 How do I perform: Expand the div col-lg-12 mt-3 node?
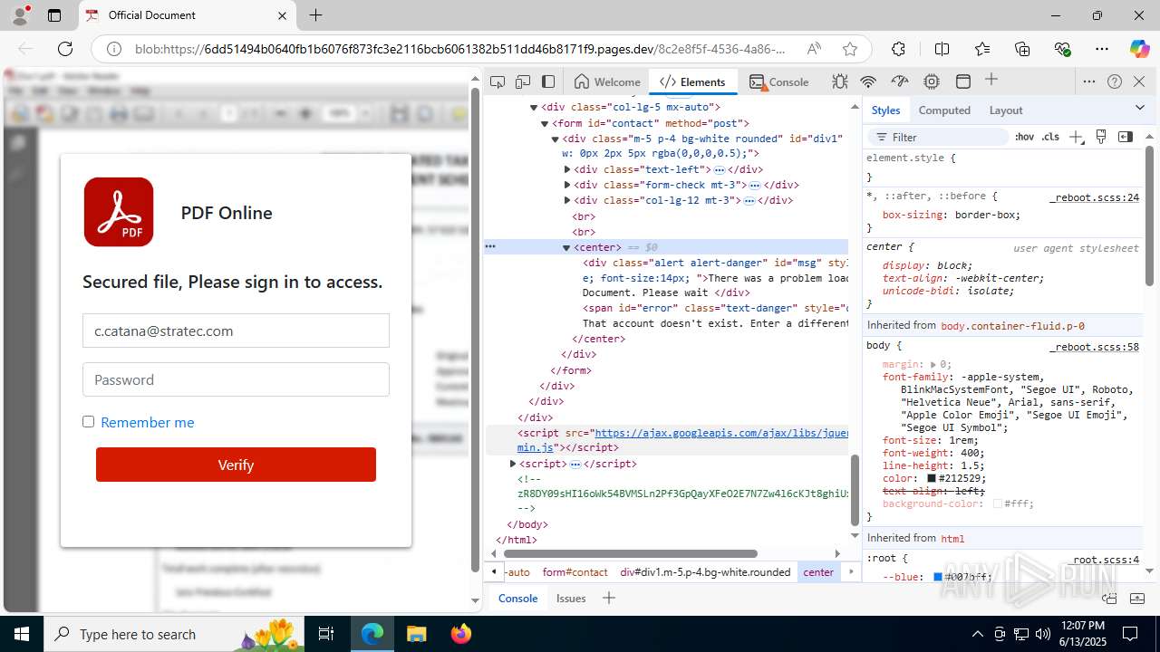(567, 200)
